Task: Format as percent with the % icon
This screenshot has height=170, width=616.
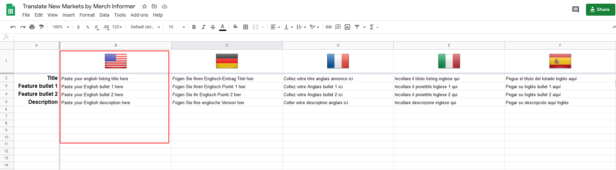Action: click(88, 27)
